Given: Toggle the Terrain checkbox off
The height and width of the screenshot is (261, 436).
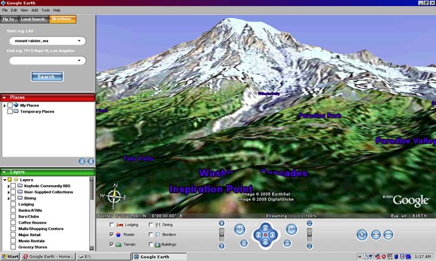Looking at the screenshot, I should coord(112,245).
